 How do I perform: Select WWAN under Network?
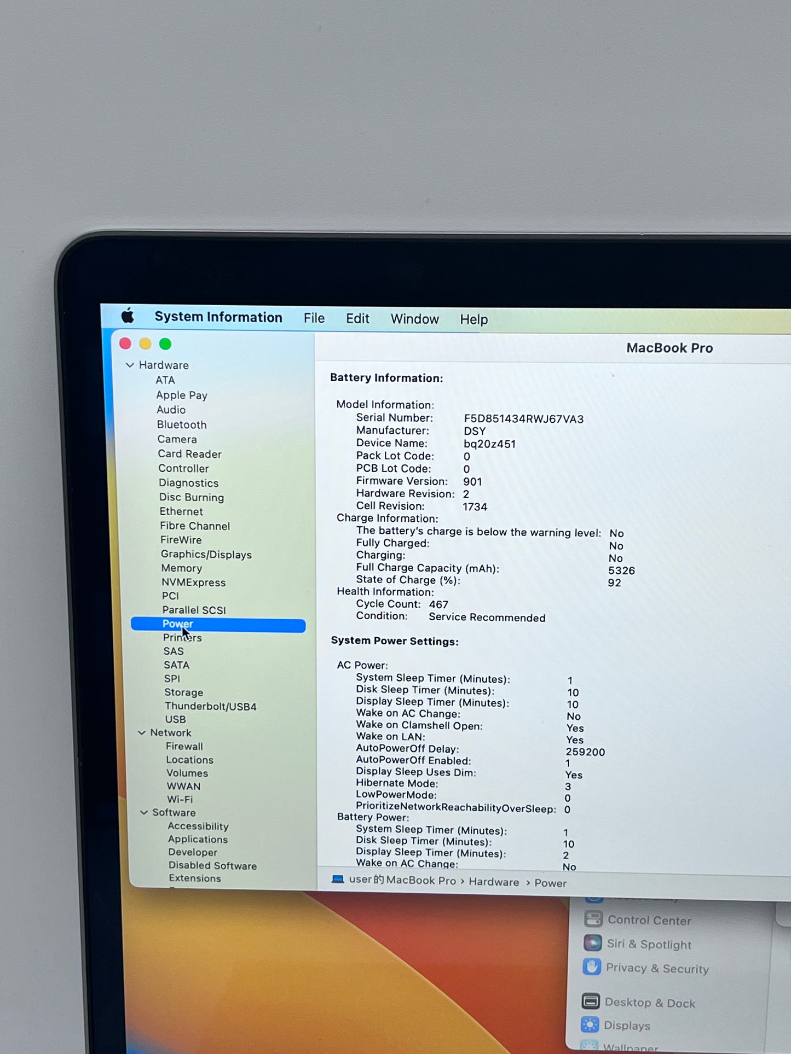click(x=183, y=786)
